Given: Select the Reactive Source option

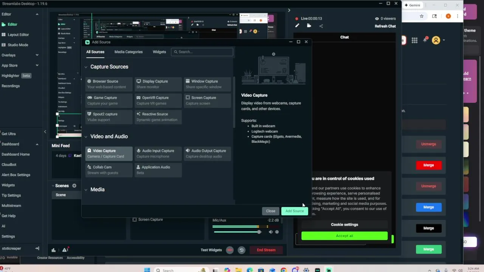Looking at the screenshot, I should (x=158, y=117).
